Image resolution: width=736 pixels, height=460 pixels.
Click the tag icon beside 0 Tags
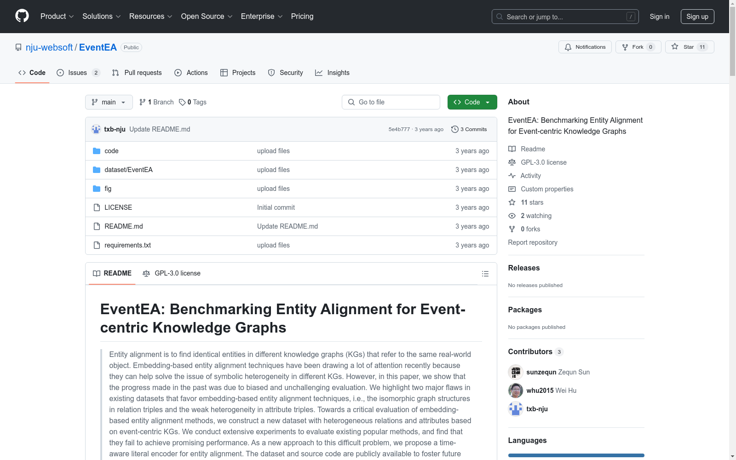(182, 102)
